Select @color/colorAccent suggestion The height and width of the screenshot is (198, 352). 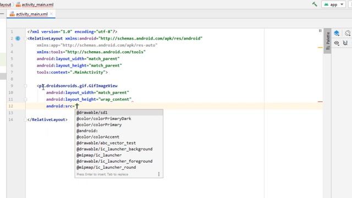pos(119,137)
